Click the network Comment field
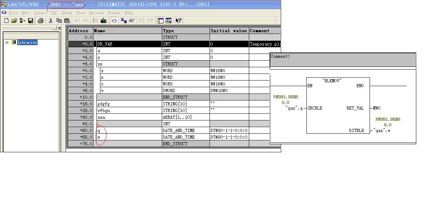The width and height of the screenshot is (424, 223). 343,60
